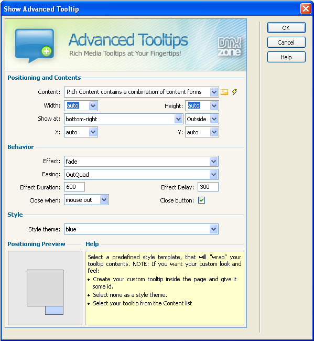This screenshot has width=314, height=341.
Task: Click the Cancel button
Action: click(286, 42)
